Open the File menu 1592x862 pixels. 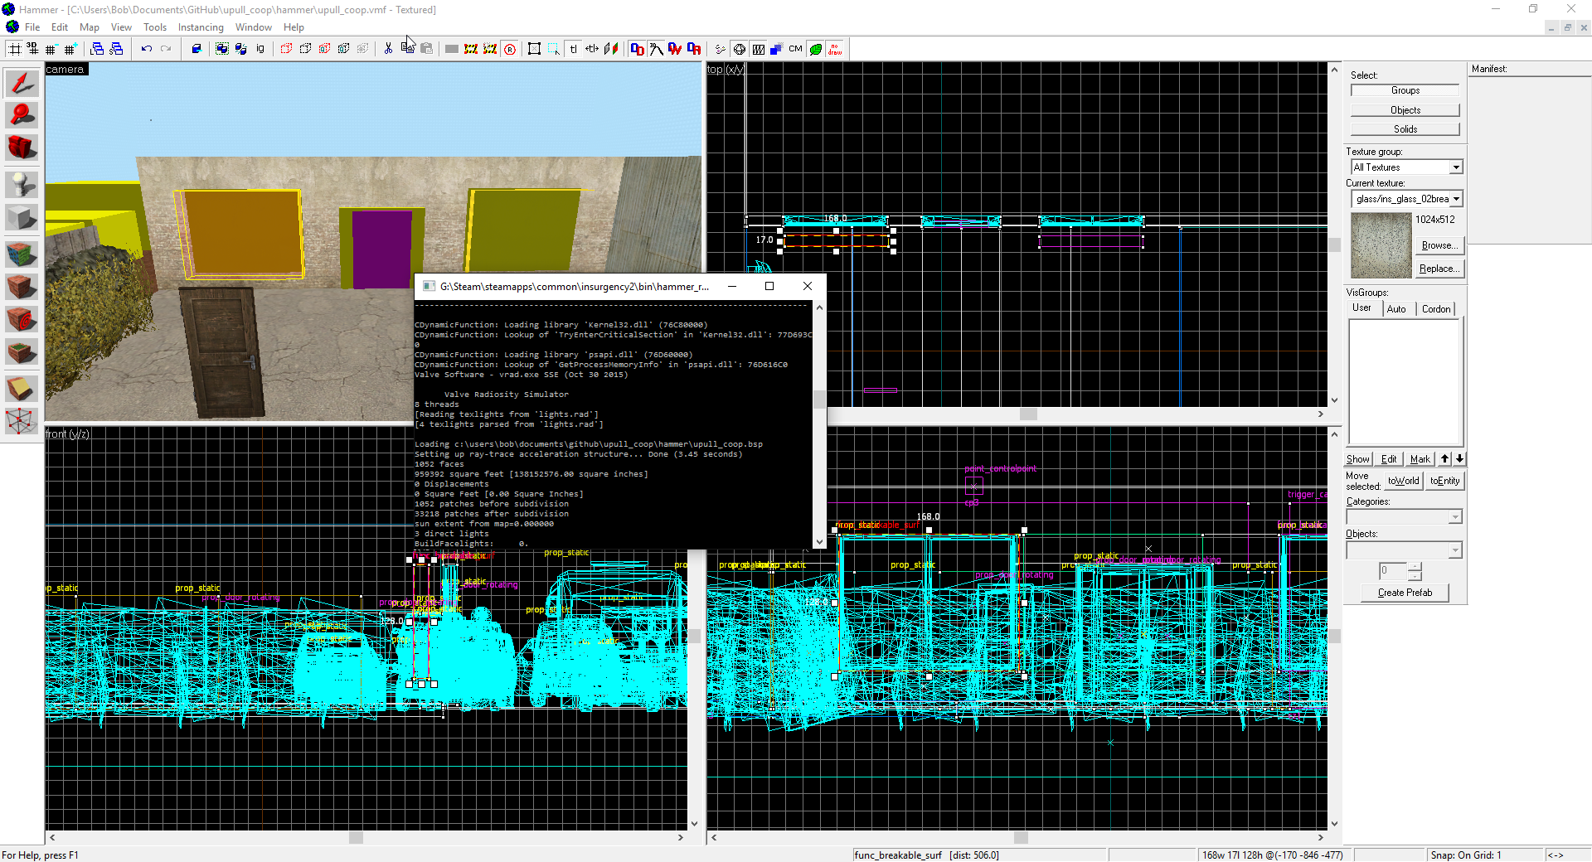[32, 27]
